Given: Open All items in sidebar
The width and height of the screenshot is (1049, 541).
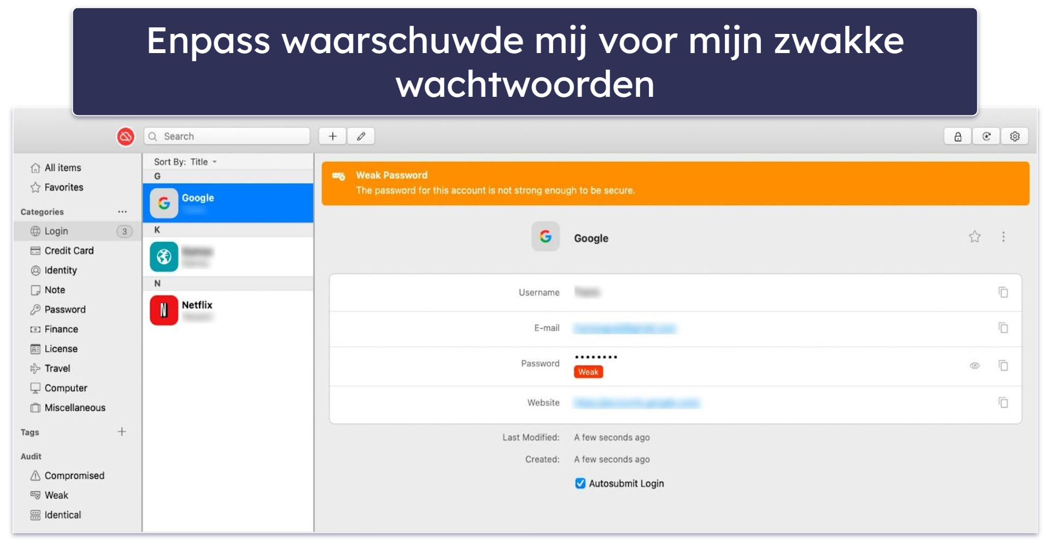Looking at the screenshot, I should [56, 168].
